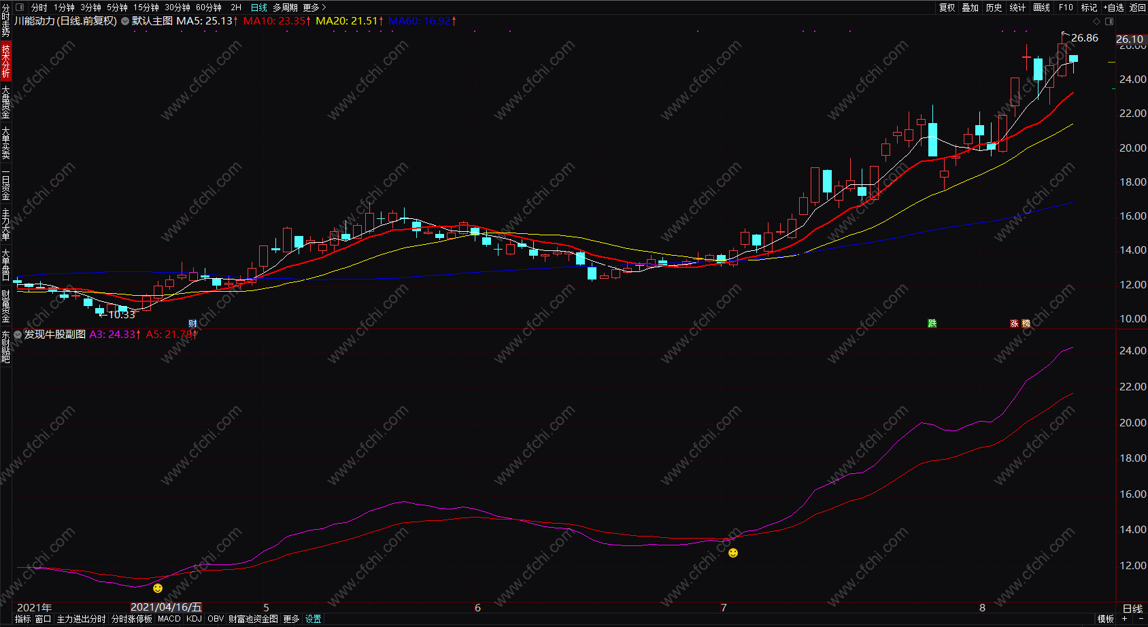
Task: Select 主力进出分时 indicator
Action: pyautogui.click(x=82, y=620)
